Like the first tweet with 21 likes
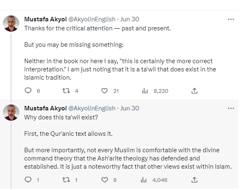This screenshot has height=190, width=241. [x=105, y=91]
